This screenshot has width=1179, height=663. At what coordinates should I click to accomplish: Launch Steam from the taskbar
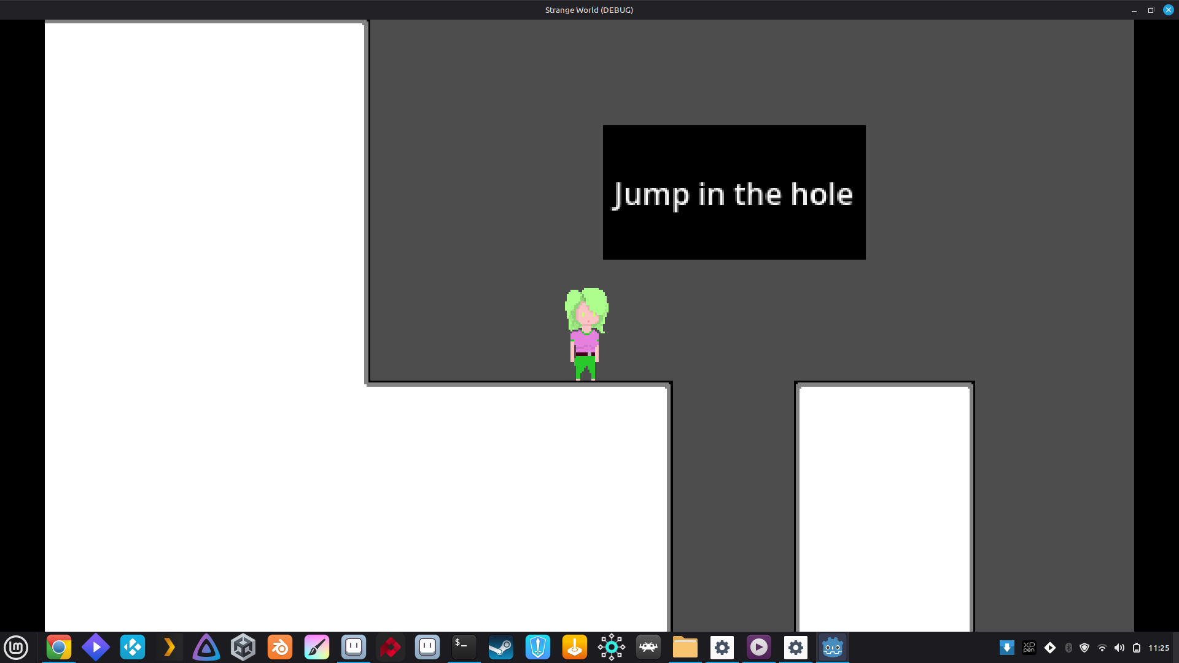tap(501, 647)
